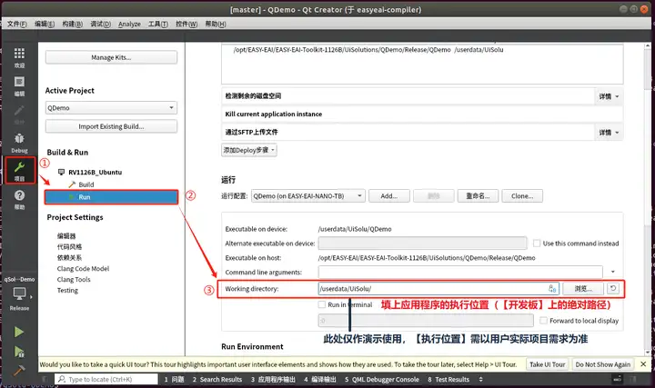The width and height of the screenshot is (655, 388).
Task: Click the Manage Kits button
Action: (111, 57)
